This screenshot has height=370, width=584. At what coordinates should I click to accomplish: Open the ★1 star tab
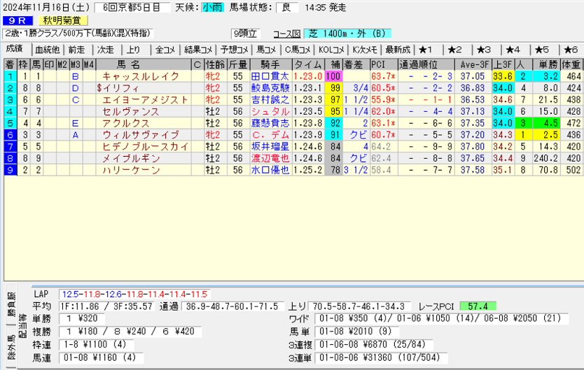[x=428, y=50]
